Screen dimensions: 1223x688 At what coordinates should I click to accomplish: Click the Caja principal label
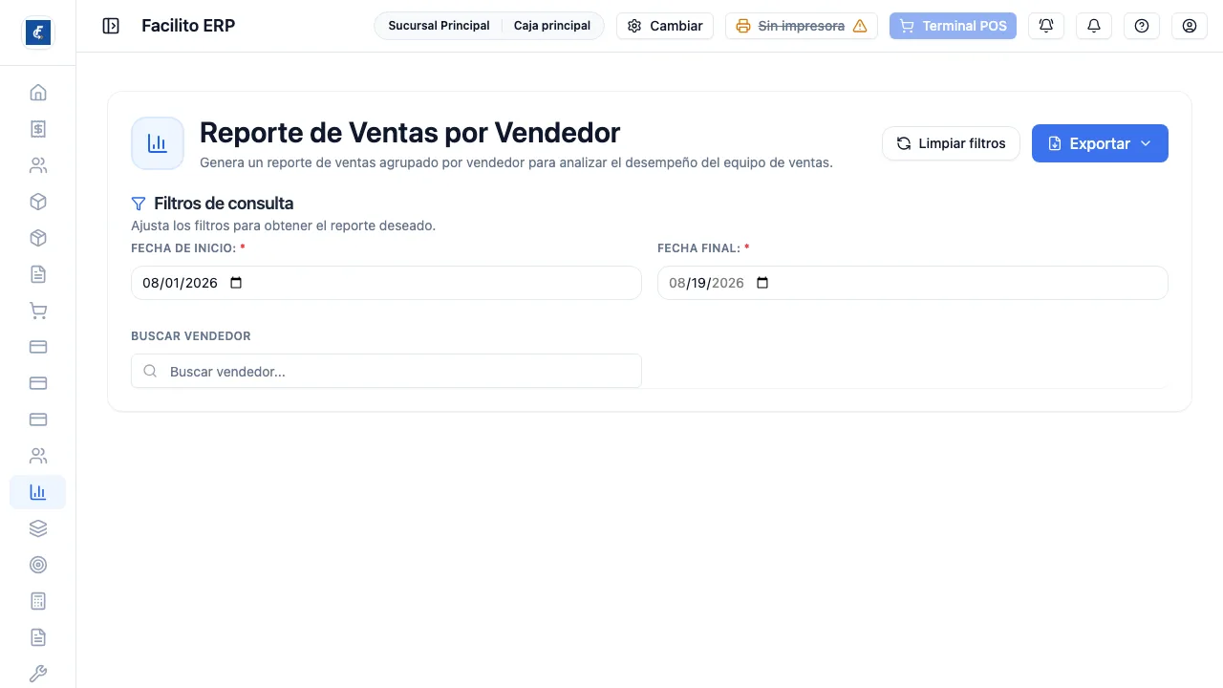pos(552,26)
